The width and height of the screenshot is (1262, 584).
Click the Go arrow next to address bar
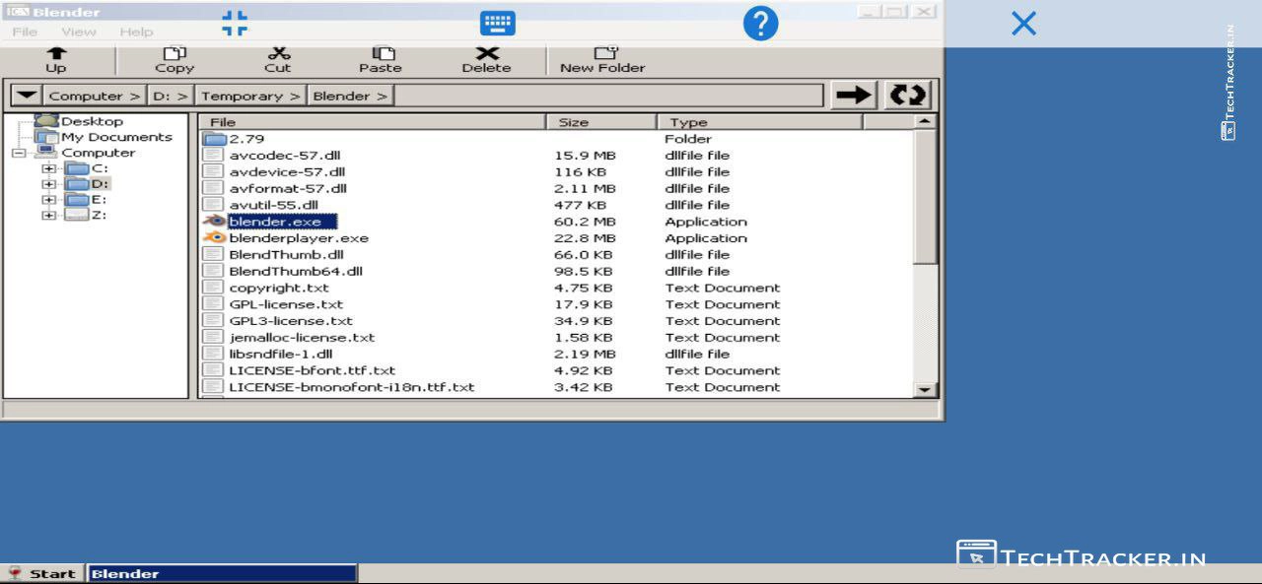click(x=854, y=95)
